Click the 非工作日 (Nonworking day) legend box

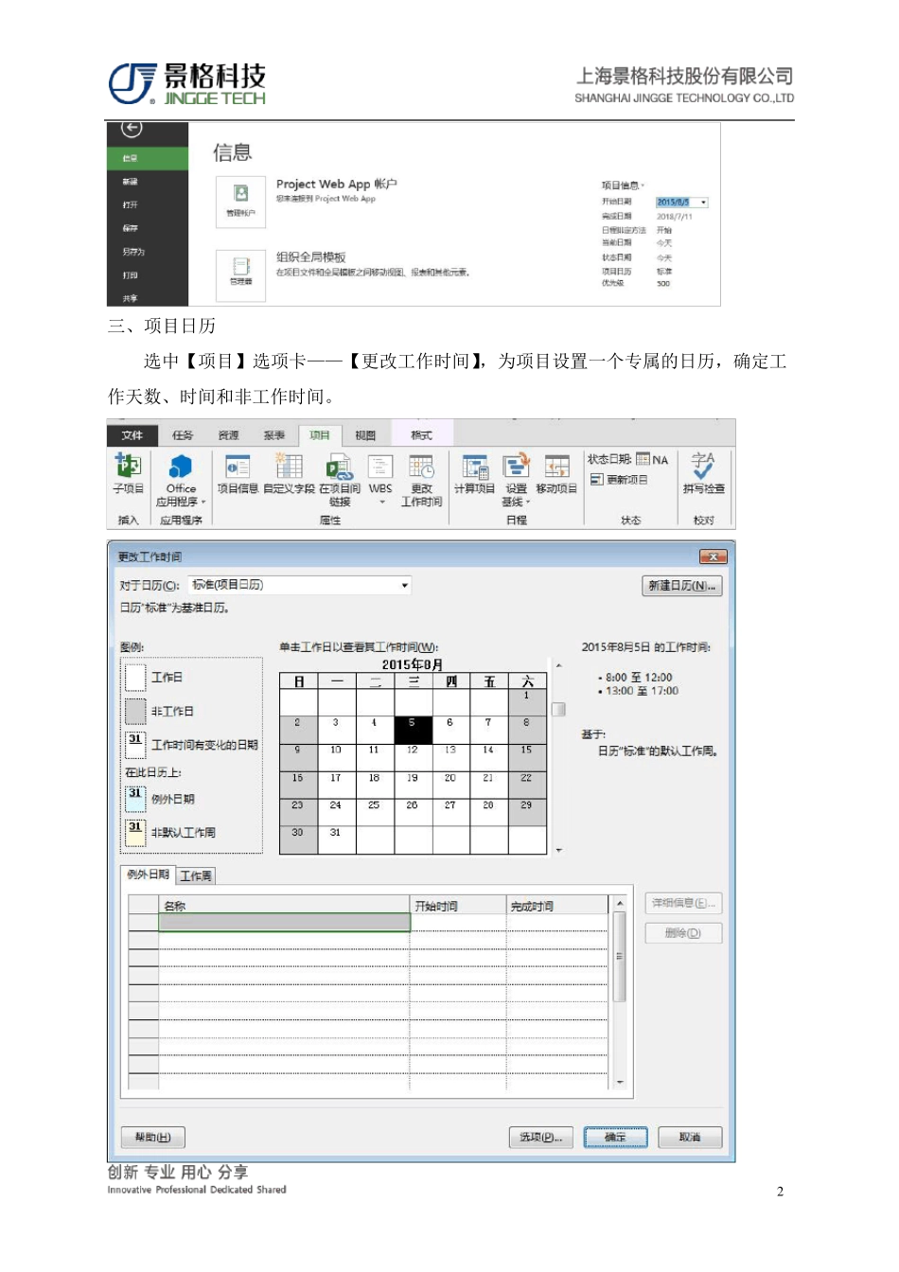point(135,711)
